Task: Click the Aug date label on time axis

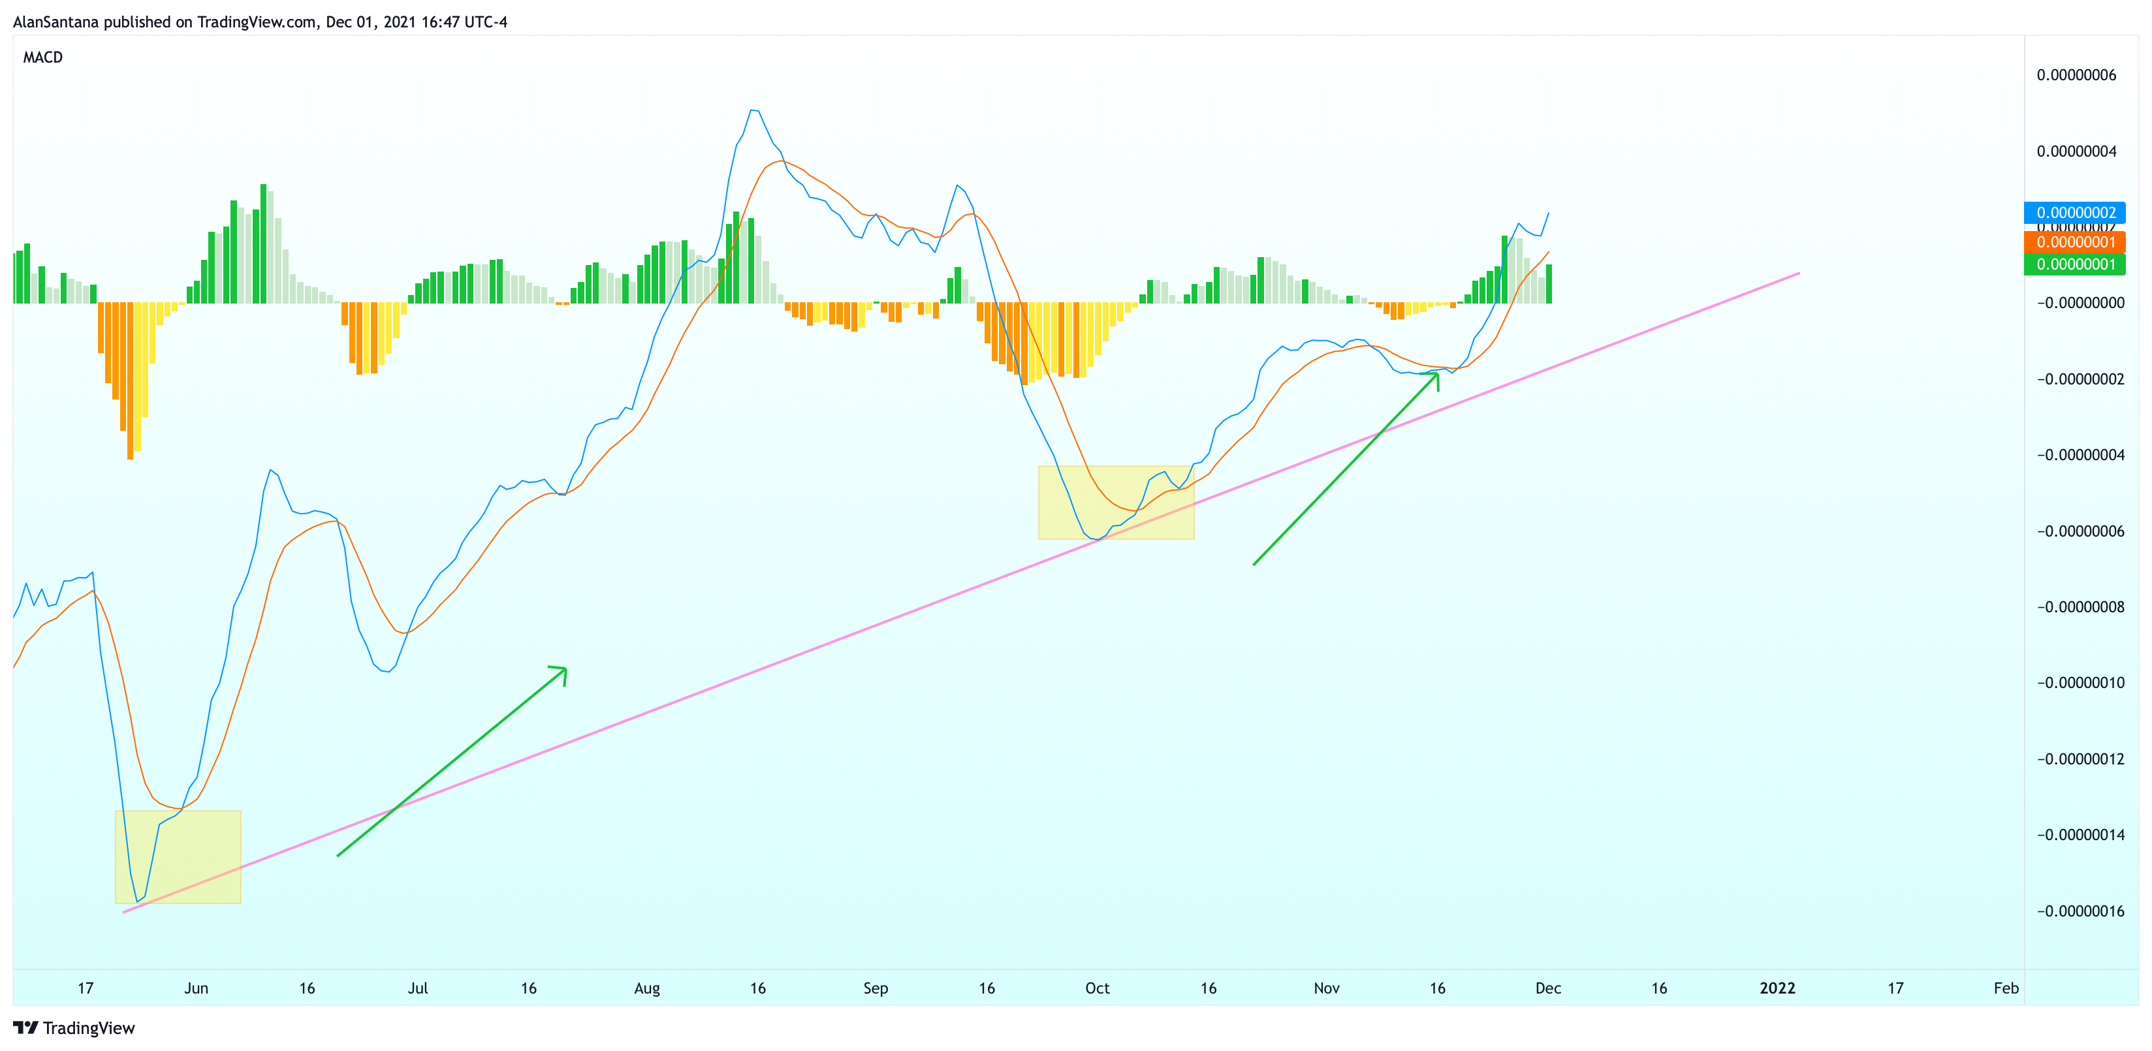Action: (648, 988)
